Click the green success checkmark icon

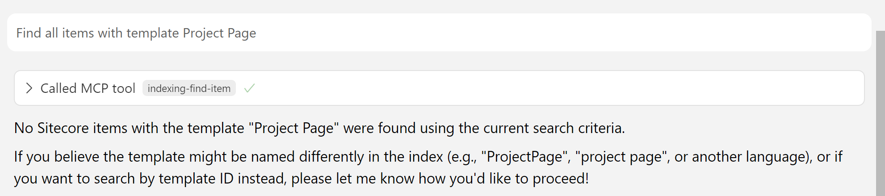(249, 88)
